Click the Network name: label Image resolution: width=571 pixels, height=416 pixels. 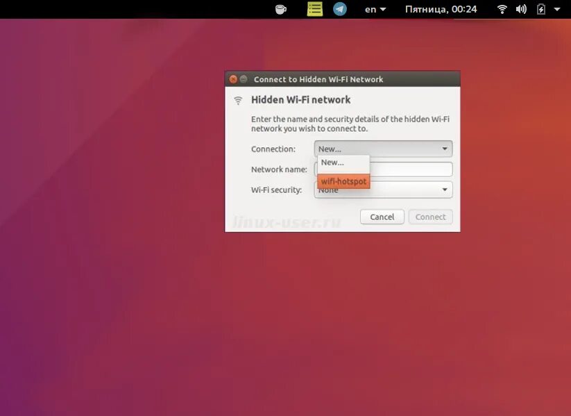point(279,169)
